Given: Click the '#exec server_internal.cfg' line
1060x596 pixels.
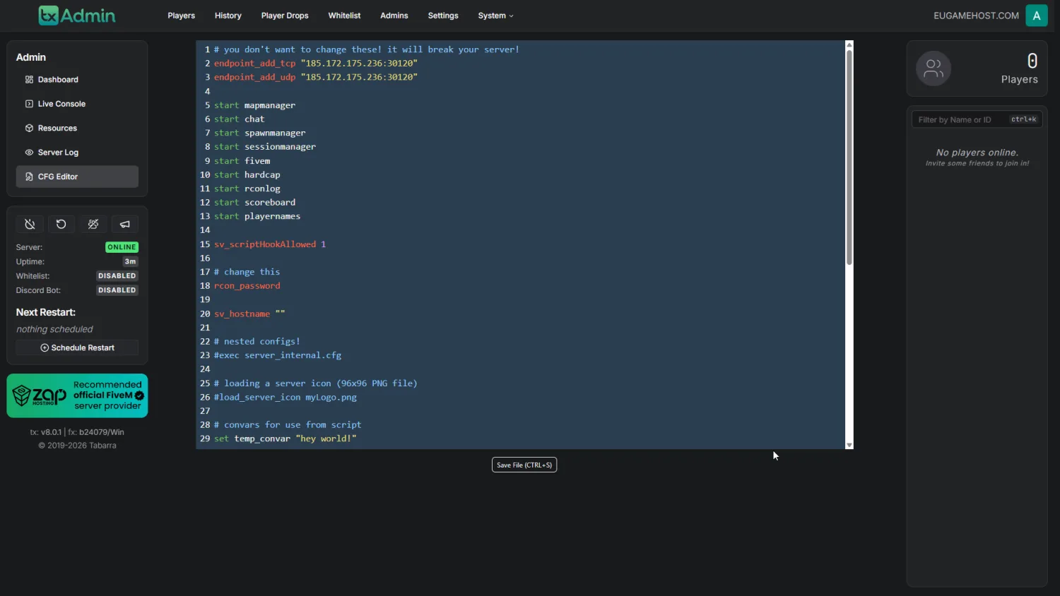Looking at the screenshot, I should coord(278,355).
